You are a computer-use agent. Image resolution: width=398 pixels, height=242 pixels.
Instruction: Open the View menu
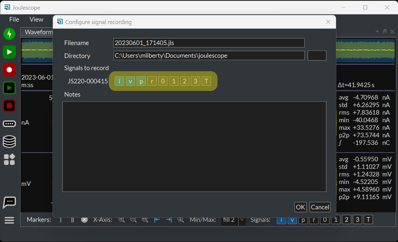click(x=36, y=19)
